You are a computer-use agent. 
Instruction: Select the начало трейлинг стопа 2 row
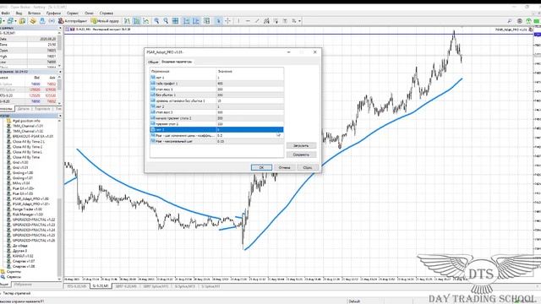[216, 118]
